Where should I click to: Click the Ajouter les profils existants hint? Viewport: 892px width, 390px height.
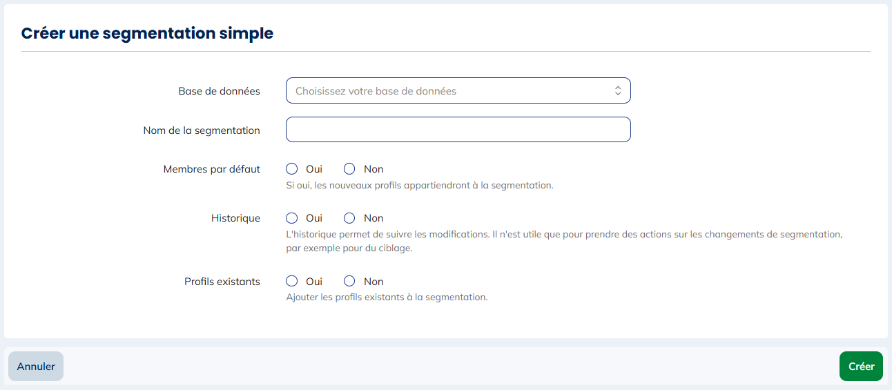387,298
